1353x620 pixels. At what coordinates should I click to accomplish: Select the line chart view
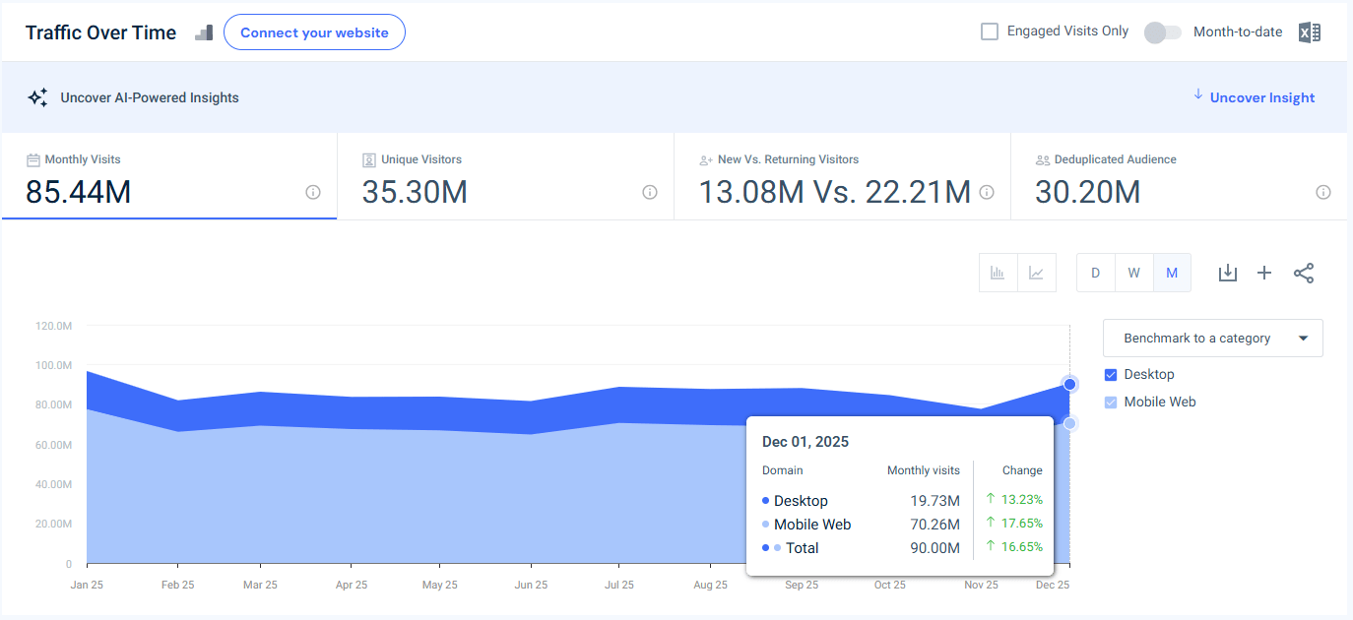[1036, 273]
